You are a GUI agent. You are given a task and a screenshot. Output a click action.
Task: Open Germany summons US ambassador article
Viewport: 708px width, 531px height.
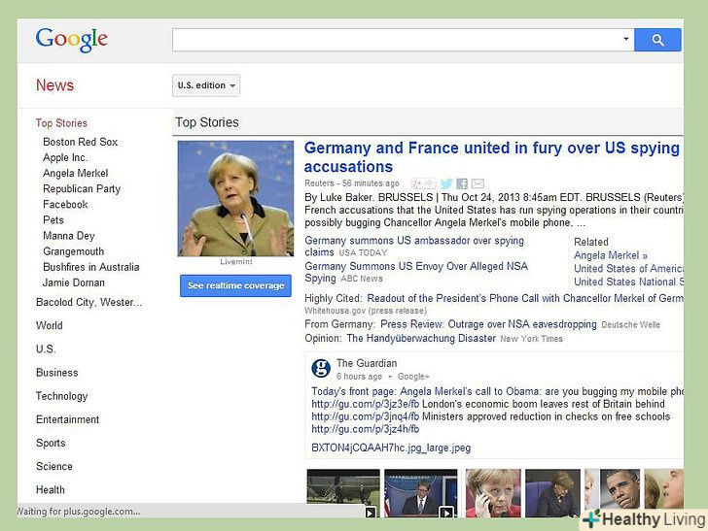[414, 247]
